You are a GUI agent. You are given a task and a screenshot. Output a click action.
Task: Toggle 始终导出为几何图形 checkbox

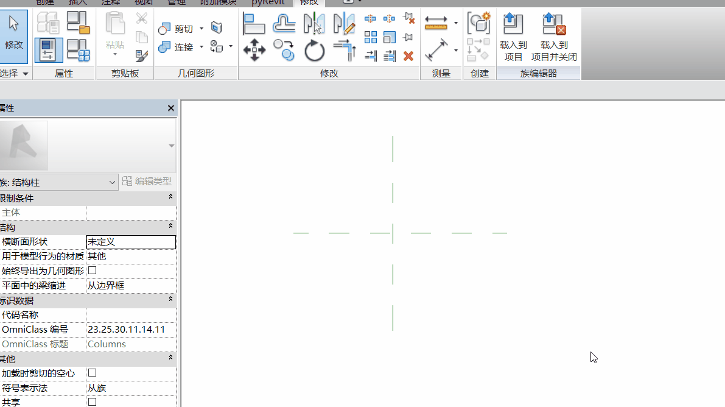93,271
